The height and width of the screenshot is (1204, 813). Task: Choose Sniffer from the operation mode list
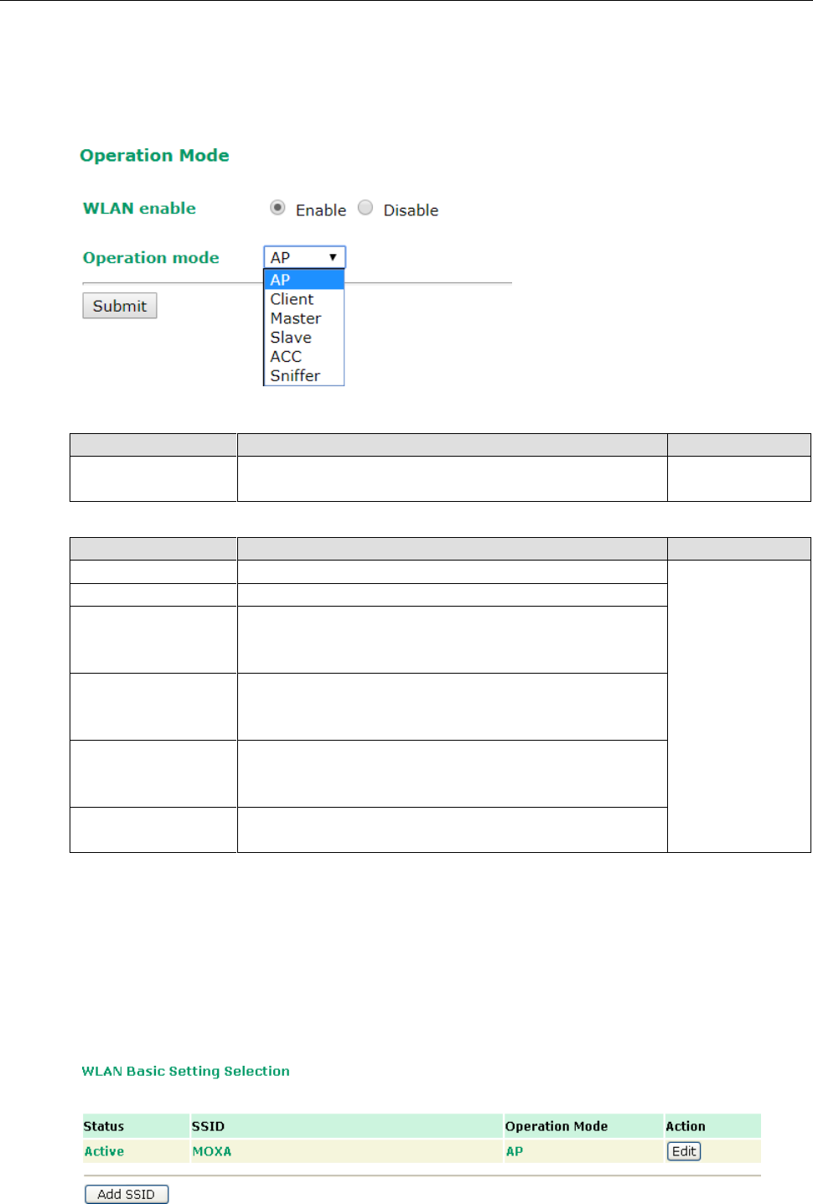click(304, 376)
